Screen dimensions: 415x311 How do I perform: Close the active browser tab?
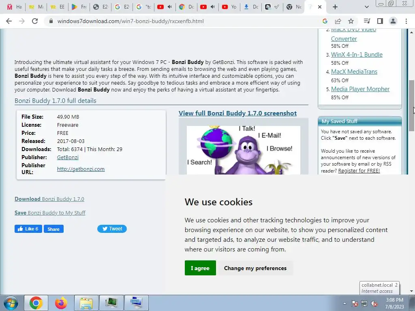pyautogui.click(x=320, y=7)
